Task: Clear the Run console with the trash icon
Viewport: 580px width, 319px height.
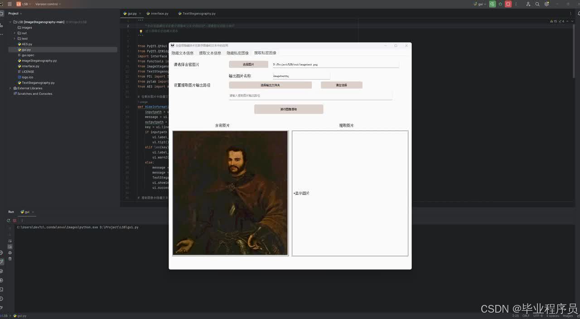Action: 10,259
